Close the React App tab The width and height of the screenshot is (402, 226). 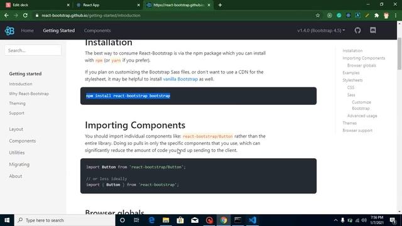pyautogui.click(x=139, y=5)
